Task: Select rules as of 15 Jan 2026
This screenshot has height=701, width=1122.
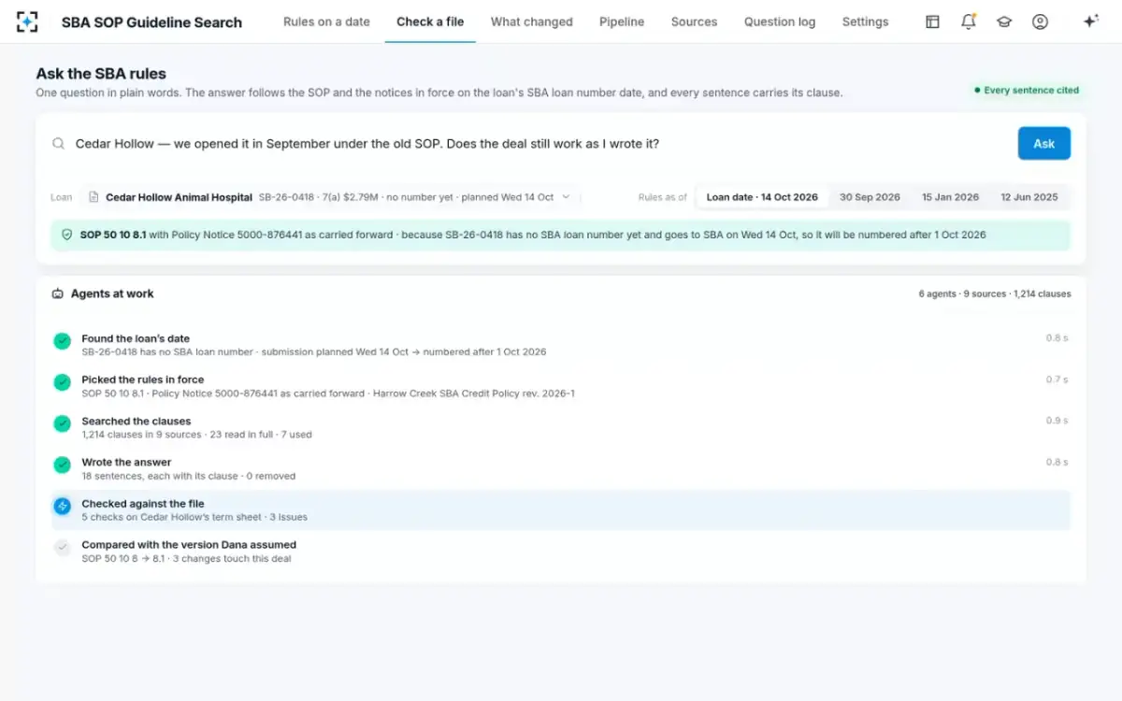Action: pyautogui.click(x=950, y=197)
